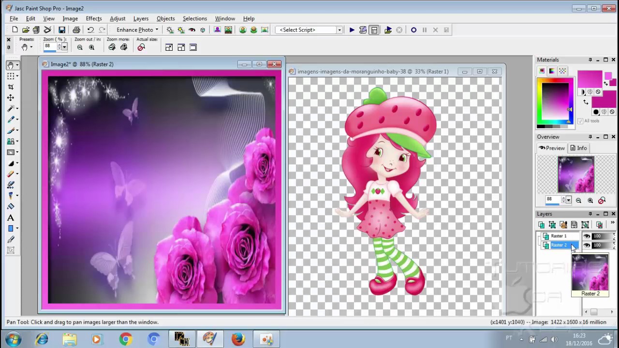This screenshot has height=348, width=619.
Task: Click the Save icon in the toolbar
Action: (61, 30)
